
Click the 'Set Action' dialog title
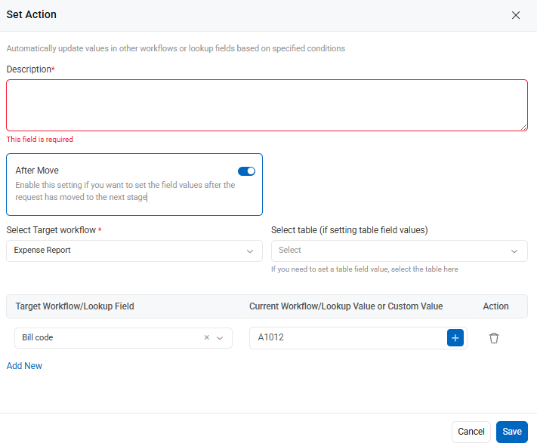tap(32, 15)
